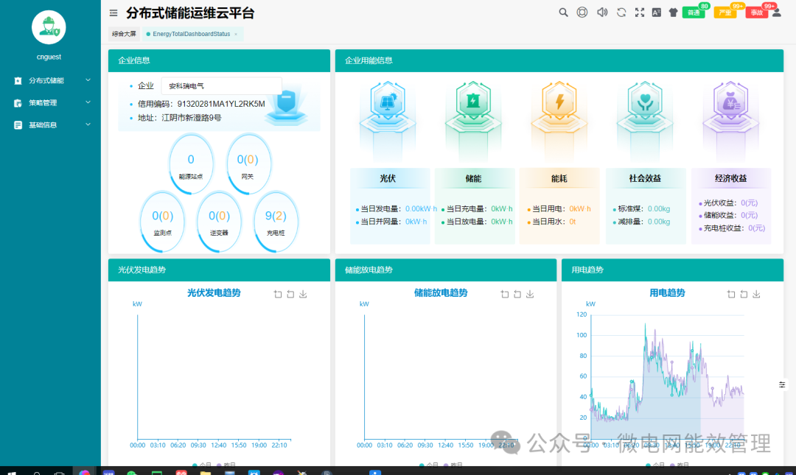This screenshot has width=796, height=475.
Task: Click the 标准煤 0.00kg value
Action: point(659,208)
